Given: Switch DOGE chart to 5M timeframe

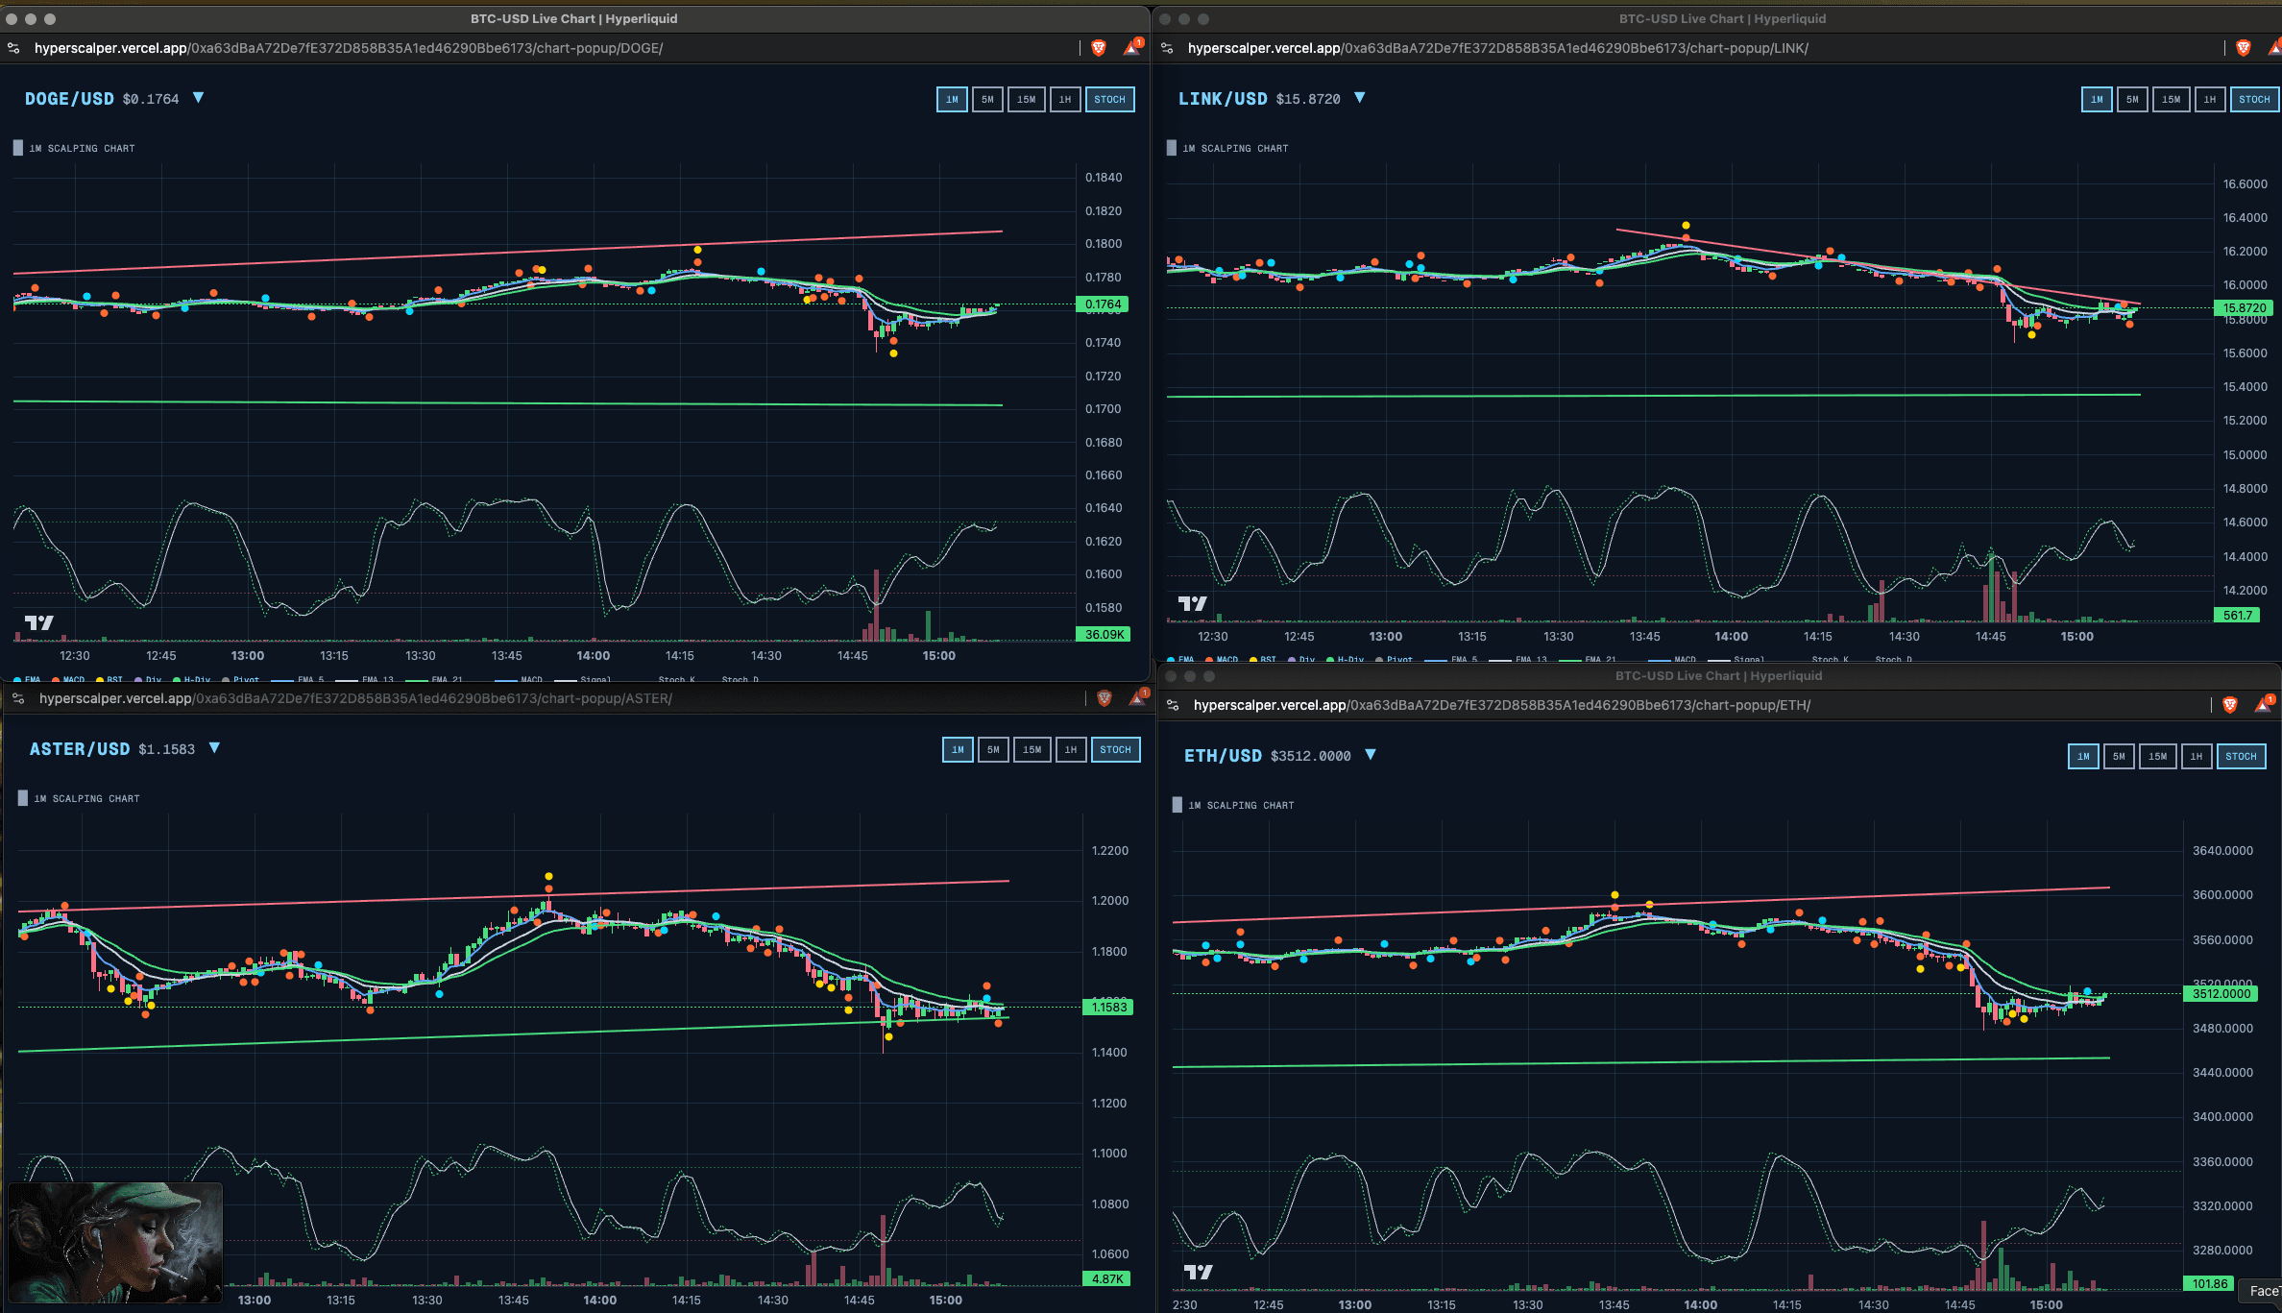Looking at the screenshot, I should pyautogui.click(x=987, y=100).
